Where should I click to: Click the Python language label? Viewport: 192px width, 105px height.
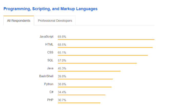pyautogui.click(x=49, y=84)
